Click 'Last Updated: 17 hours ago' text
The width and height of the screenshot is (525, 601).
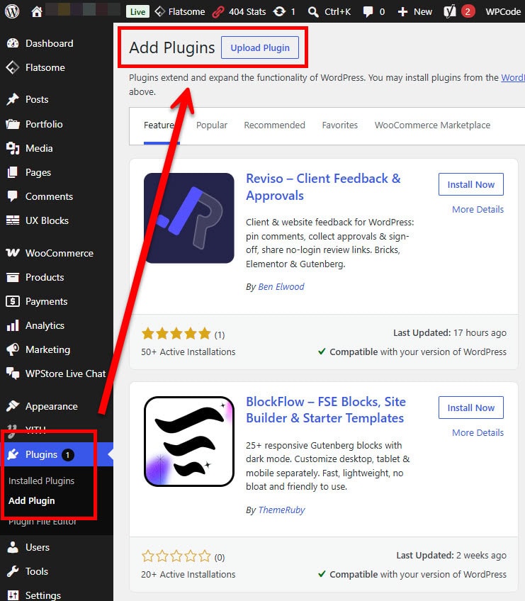(450, 332)
